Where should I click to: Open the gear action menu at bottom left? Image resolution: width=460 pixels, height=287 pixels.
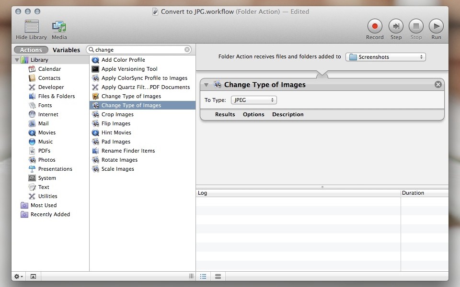click(19, 276)
